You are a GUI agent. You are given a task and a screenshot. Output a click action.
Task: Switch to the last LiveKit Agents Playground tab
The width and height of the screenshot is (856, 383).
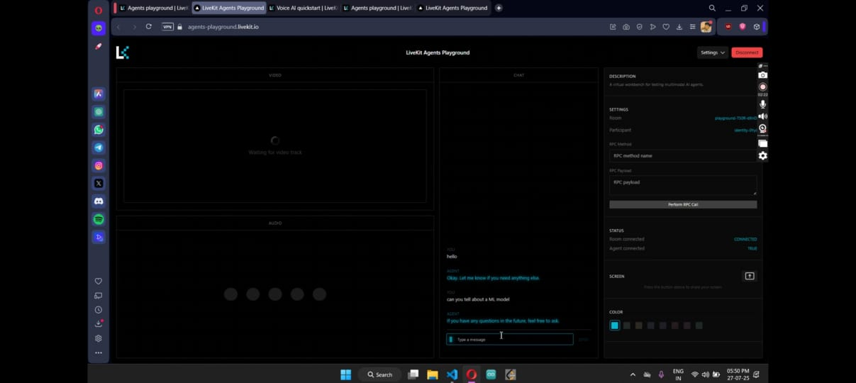point(453,8)
